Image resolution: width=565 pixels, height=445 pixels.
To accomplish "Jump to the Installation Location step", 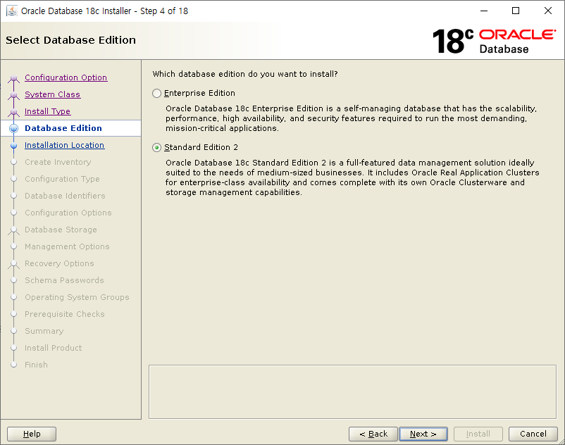I will [x=65, y=145].
